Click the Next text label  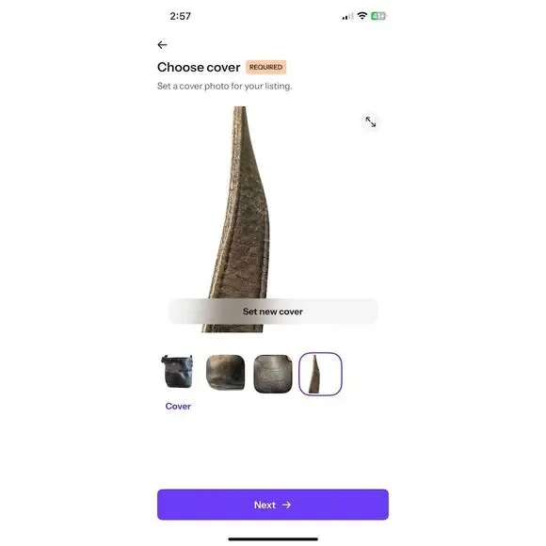tap(265, 505)
